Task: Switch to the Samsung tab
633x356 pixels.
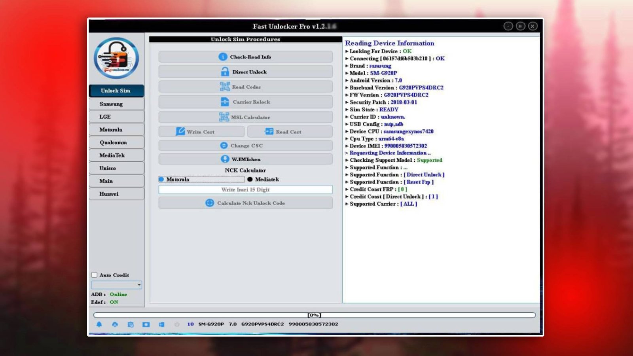Action: (x=116, y=104)
